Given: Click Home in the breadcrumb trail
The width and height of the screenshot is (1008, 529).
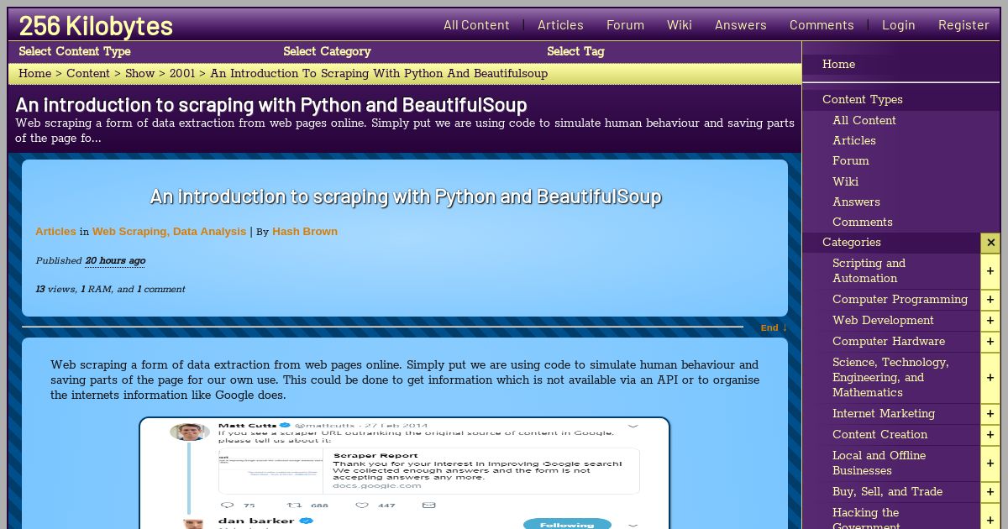Looking at the screenshot, I should click(35, 74).
